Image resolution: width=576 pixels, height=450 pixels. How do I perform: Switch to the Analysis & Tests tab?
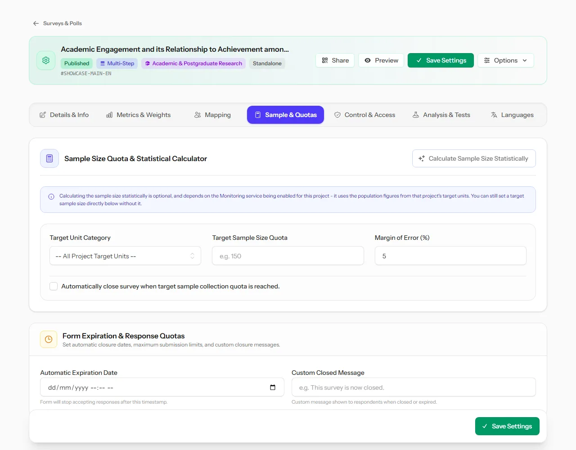441,115
